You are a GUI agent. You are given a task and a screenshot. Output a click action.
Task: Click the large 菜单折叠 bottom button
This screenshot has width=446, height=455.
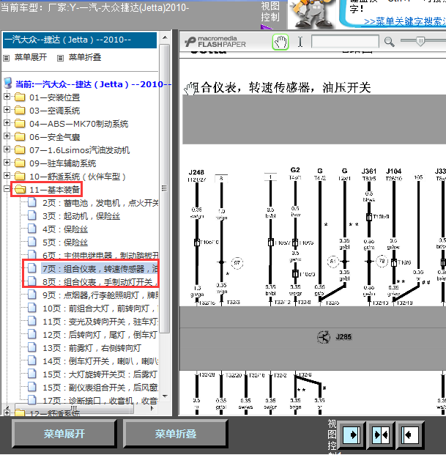point(176,434)
